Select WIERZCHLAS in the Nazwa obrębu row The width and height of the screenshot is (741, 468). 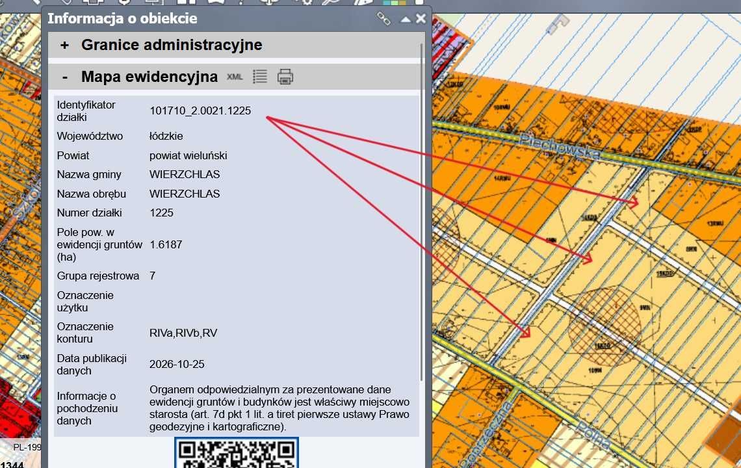pos(185,194)
